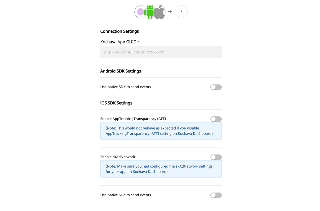Click the gray Apple logo icon
Screen dimensions: 320x211
160,12
